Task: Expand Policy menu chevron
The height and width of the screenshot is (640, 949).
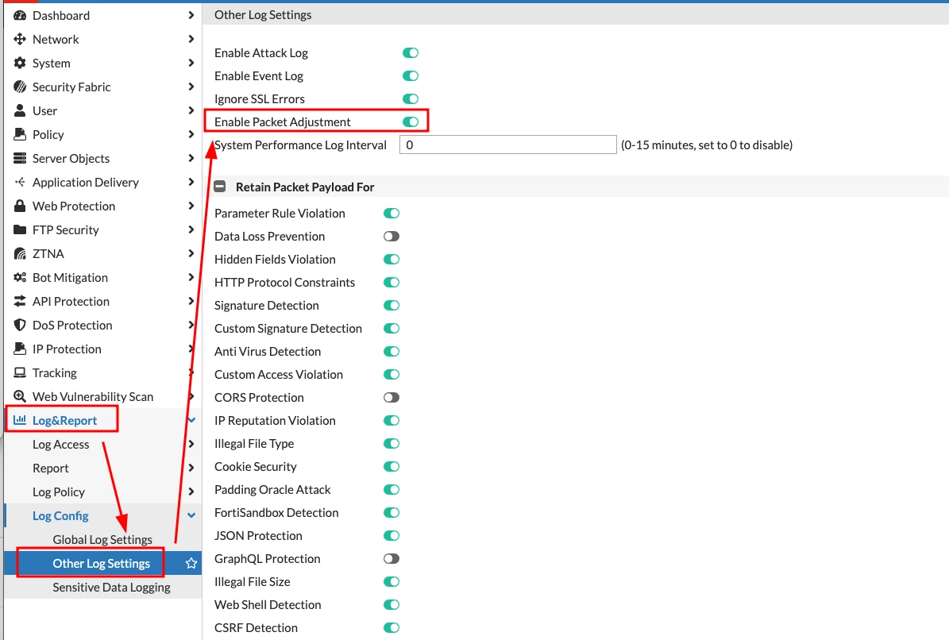Action: coord(191,134)
